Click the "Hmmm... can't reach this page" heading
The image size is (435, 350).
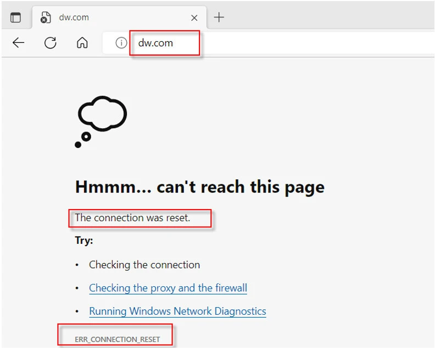click(x=199, y=187)
